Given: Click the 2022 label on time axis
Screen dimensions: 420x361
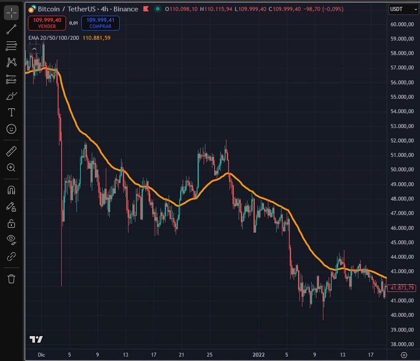Looking at the screenshot, I should pyautogui.click(x=259, y=355).
